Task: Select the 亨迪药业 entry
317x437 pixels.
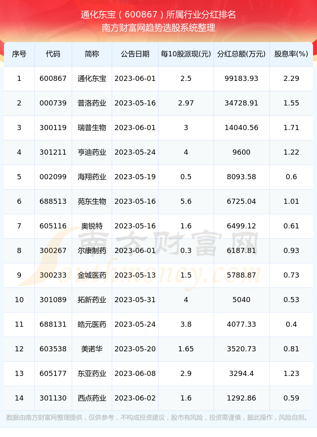Action: (x=92, y=152)
